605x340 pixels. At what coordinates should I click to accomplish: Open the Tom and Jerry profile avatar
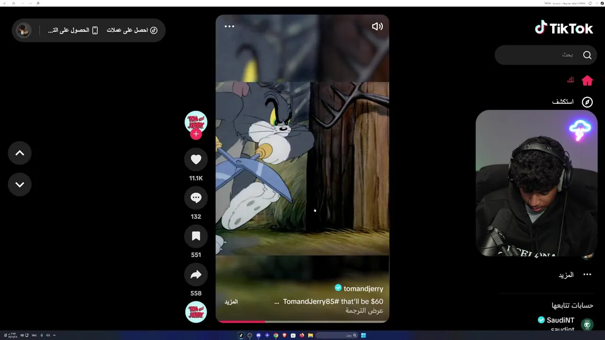tap(196, 122)
